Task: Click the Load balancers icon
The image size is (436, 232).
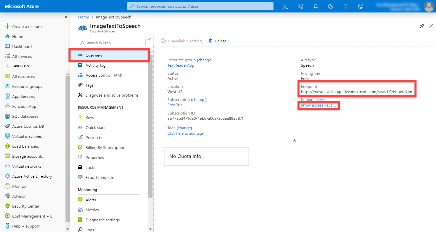Action: (7, 146)
